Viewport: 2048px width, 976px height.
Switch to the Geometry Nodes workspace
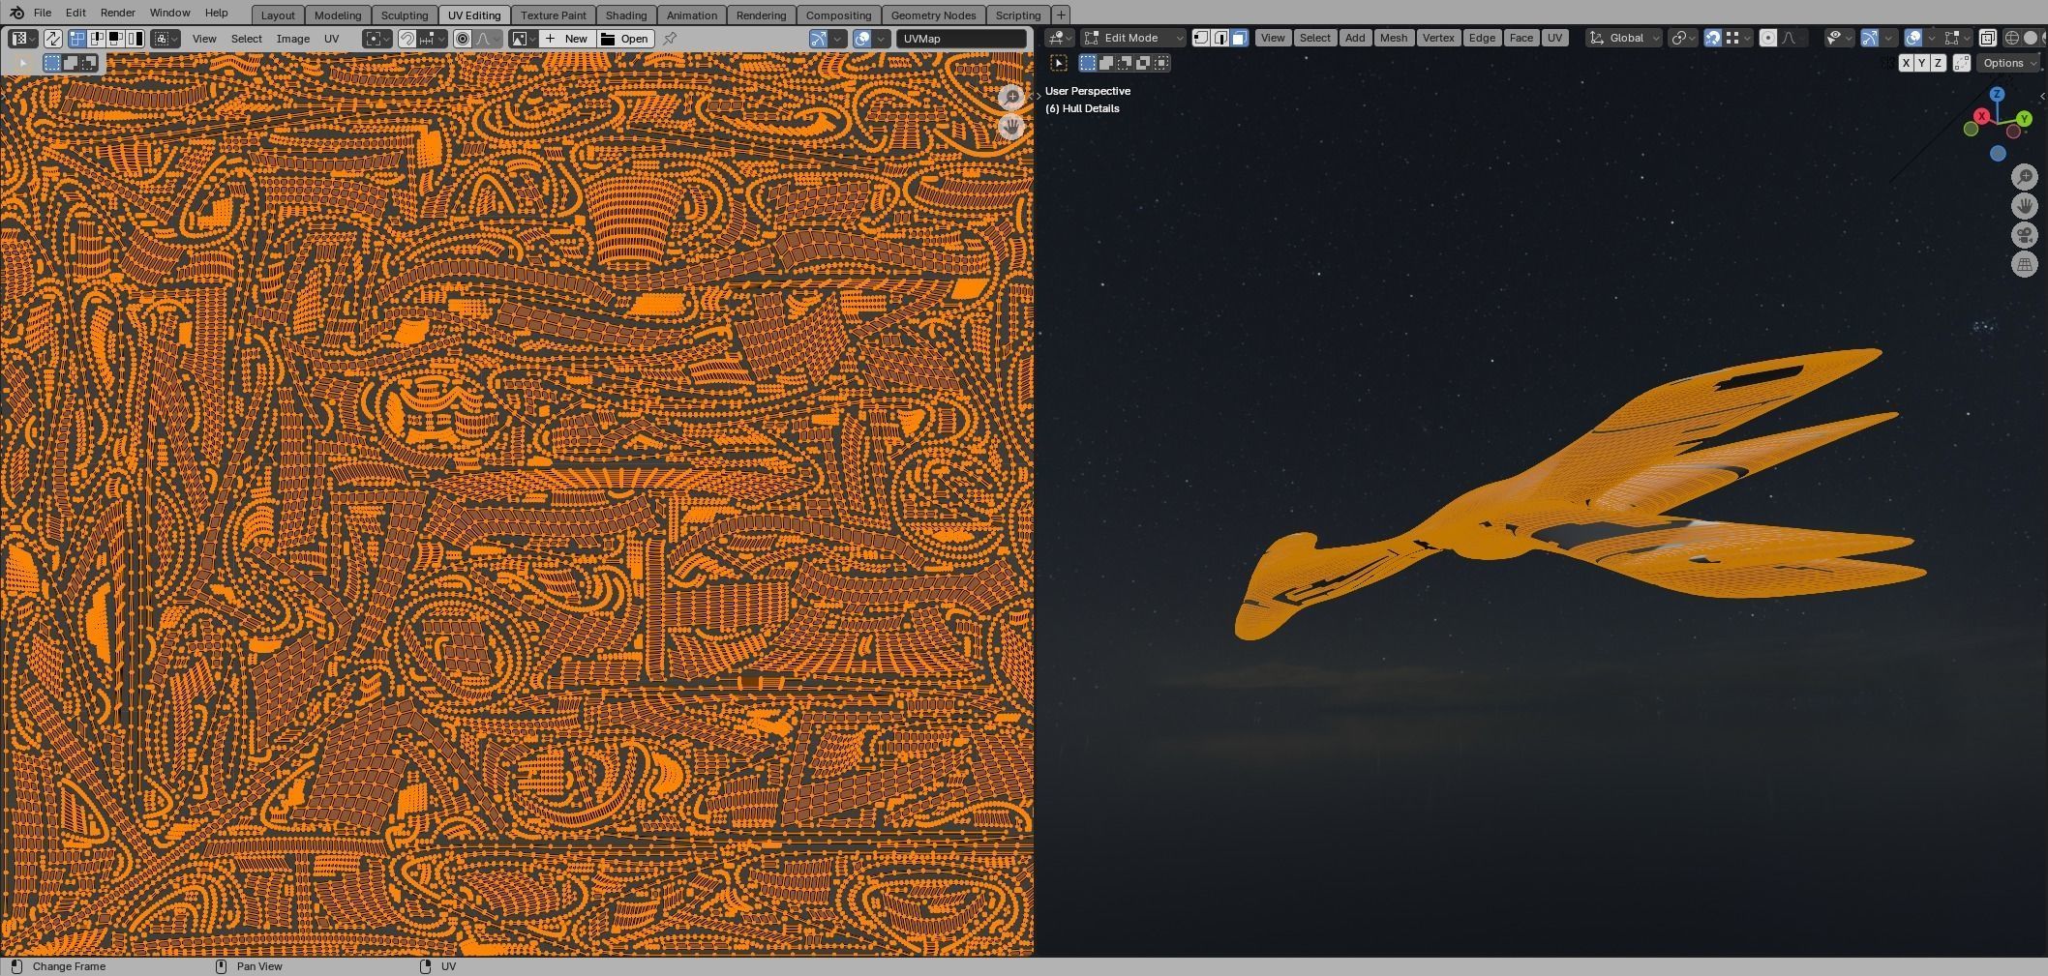tap(933, 15)
